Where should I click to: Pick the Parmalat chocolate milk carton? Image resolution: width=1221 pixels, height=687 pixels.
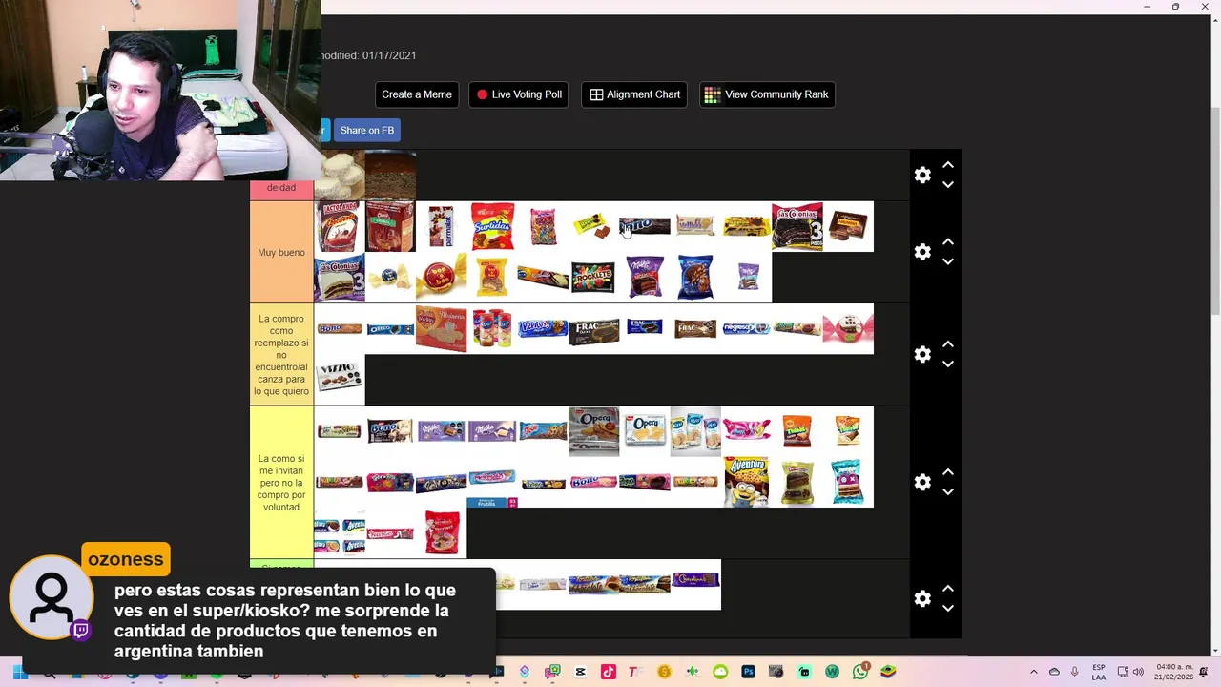point(441,226)
